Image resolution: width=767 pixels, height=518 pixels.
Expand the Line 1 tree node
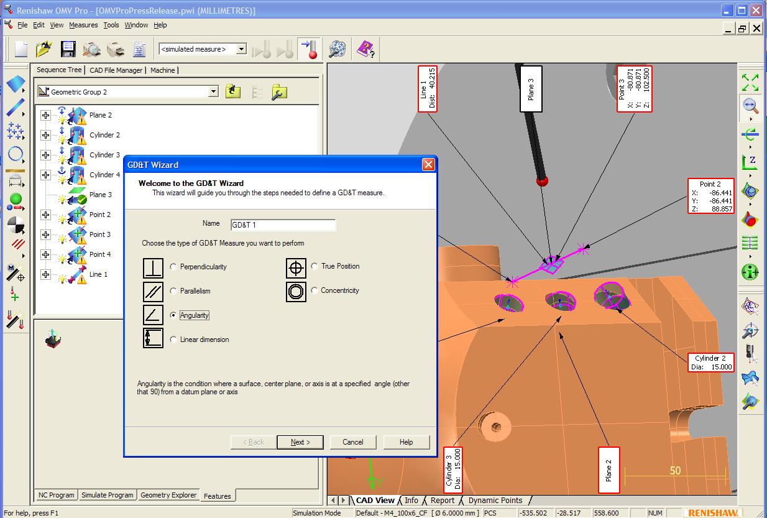pyautogui.click(x=45, y=274)
